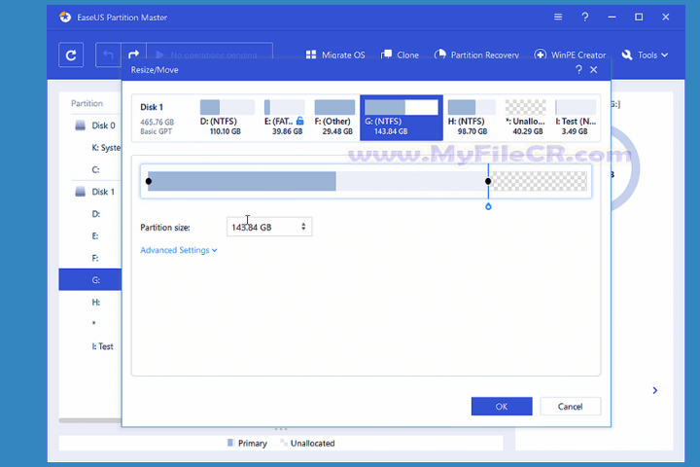
Task: Click the EaseUS Partition Master logo icon
Action: [65, 17]
